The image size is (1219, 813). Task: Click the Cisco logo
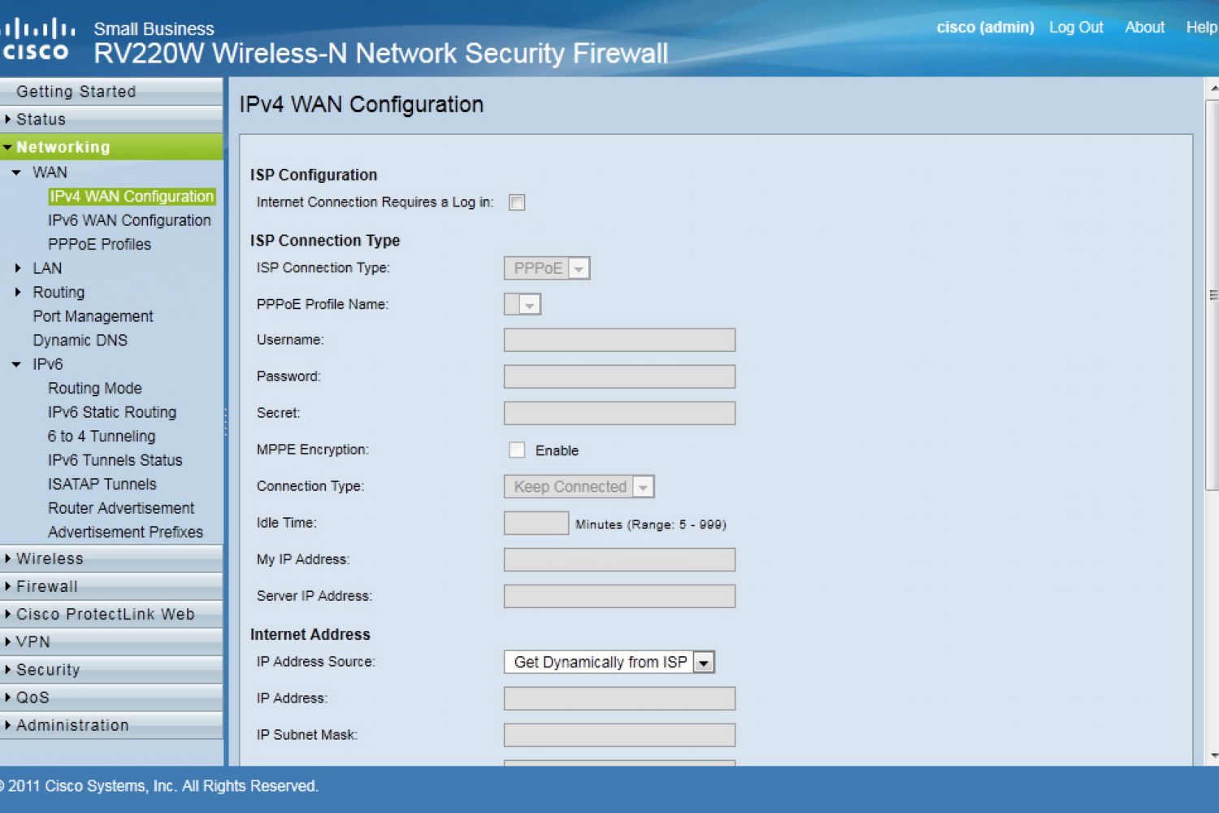[x=37, y=40]
